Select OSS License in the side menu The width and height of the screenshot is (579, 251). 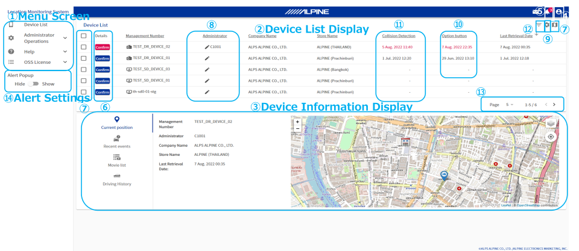click(x=37, y=62)
